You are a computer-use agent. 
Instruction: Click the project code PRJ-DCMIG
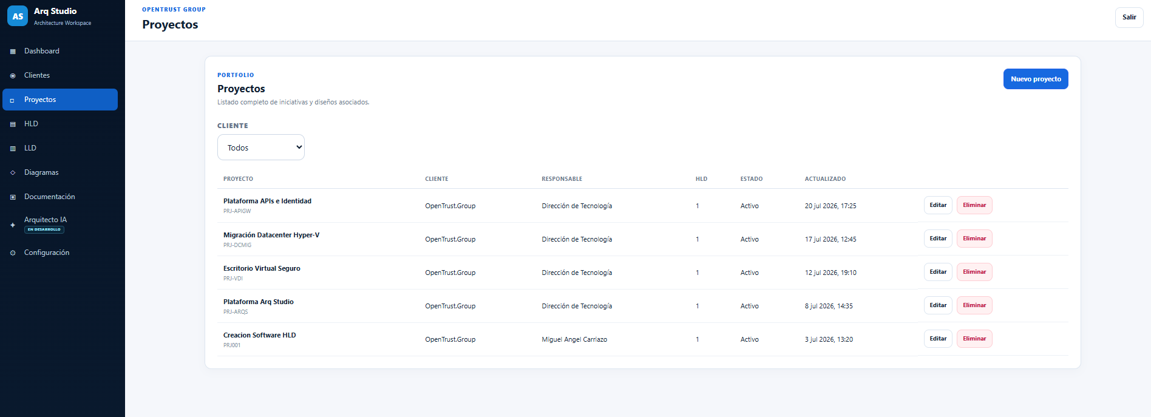[x=237, y=245]
